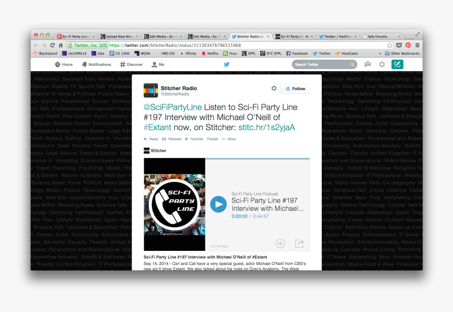Open the Twitter bookmark in bookmarks bar
Image resolution: width=453 pixels, height=312 pixels.
322,54
